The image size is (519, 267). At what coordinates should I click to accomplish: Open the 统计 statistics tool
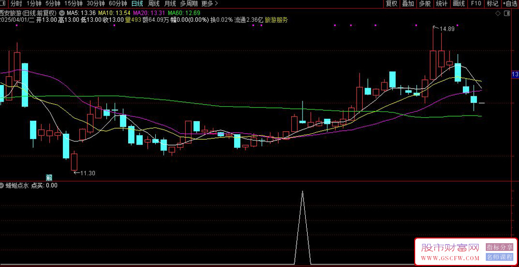point(442,4)
